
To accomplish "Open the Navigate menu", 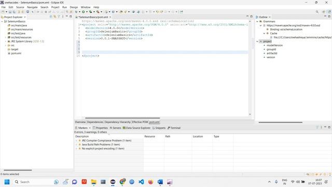I will [32, 7].
